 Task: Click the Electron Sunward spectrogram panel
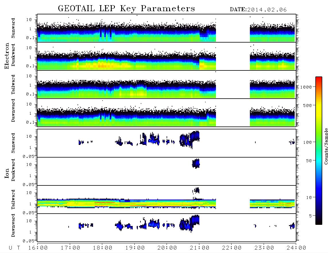point(167,28)
